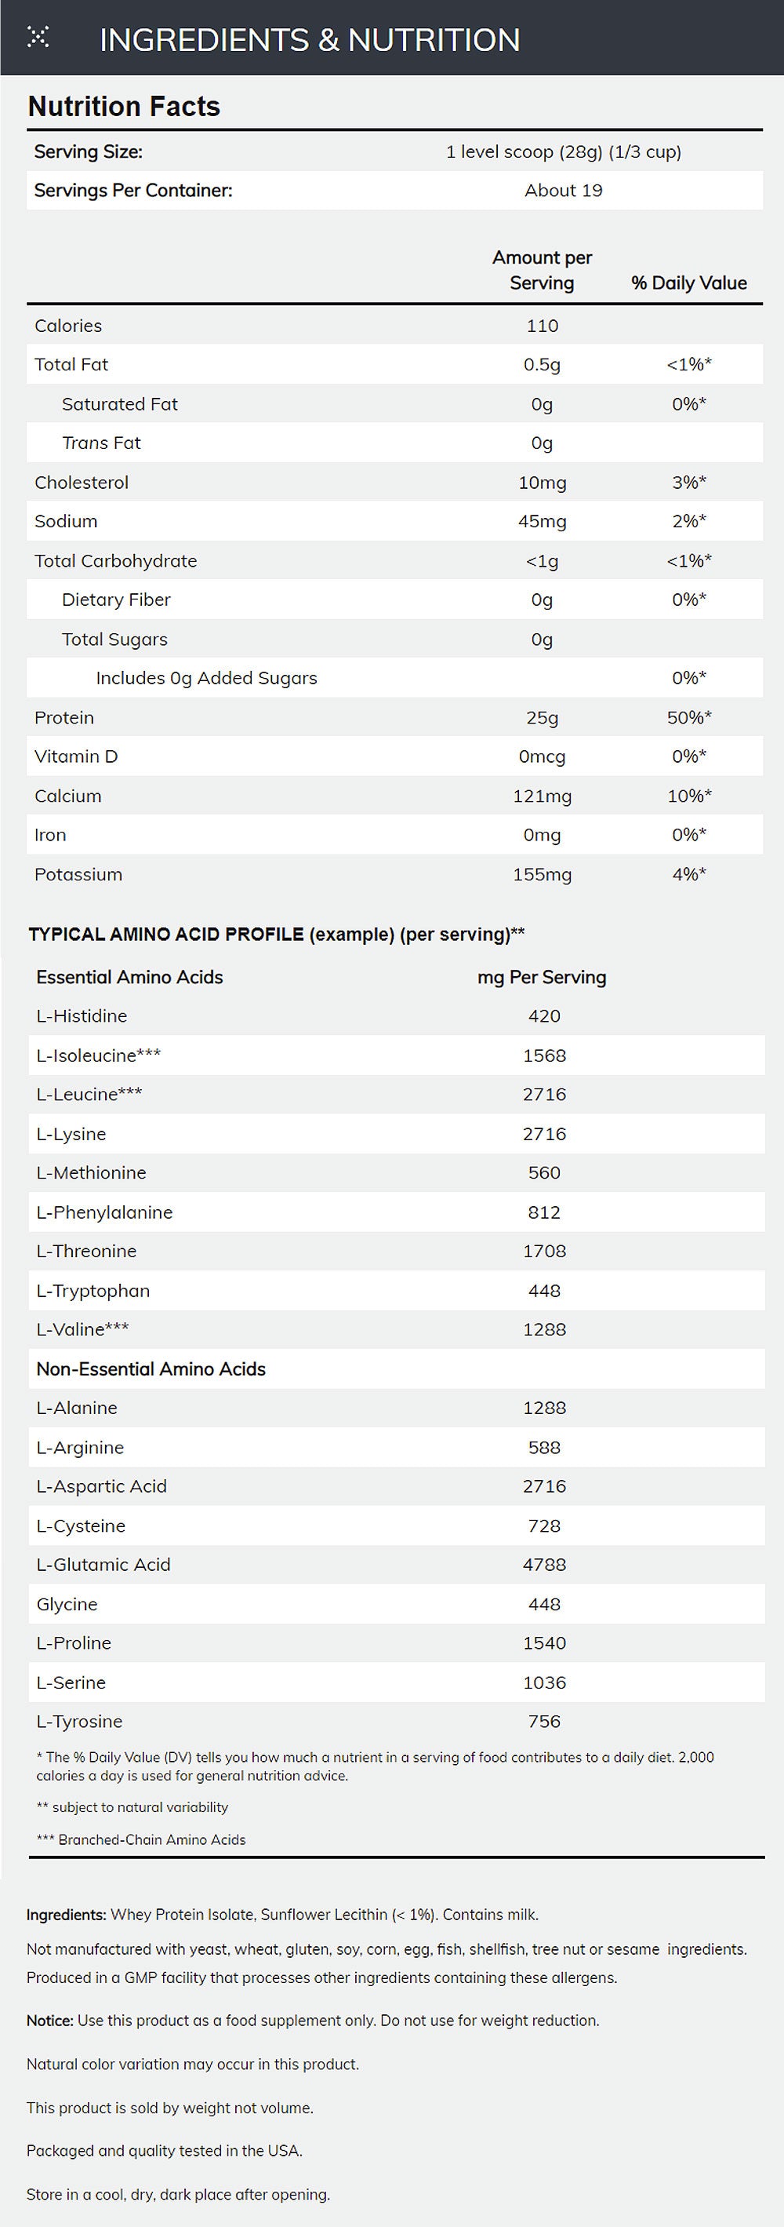
Task: Click the Cholesterol amount 10mg
Action: (542, 483)
